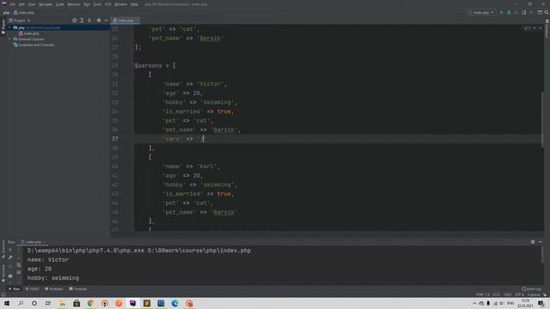550x309 pixels.
Task: Open the Event Log
Action: point(531,289)
